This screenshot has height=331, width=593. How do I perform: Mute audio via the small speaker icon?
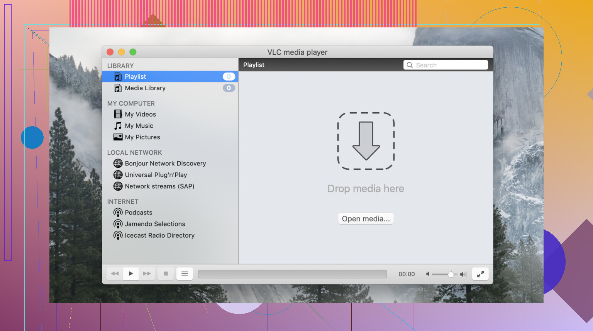click(x=428, y=274)
